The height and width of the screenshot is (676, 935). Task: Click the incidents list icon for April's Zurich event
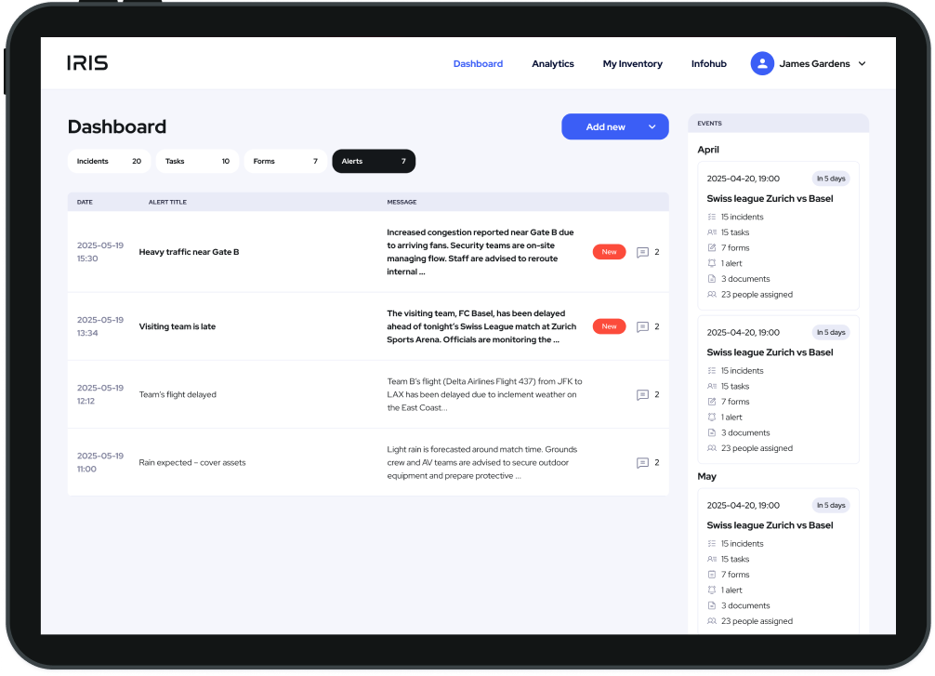[710, 217]
